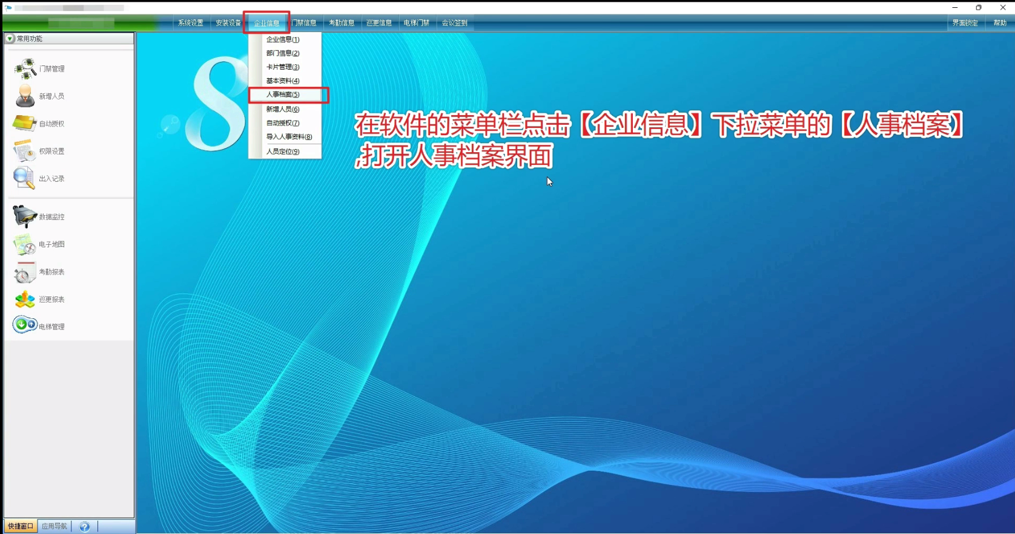1015x534 pixels.
Task: Switch to the 应用导航 tab
Action: (x=54, y=526)
